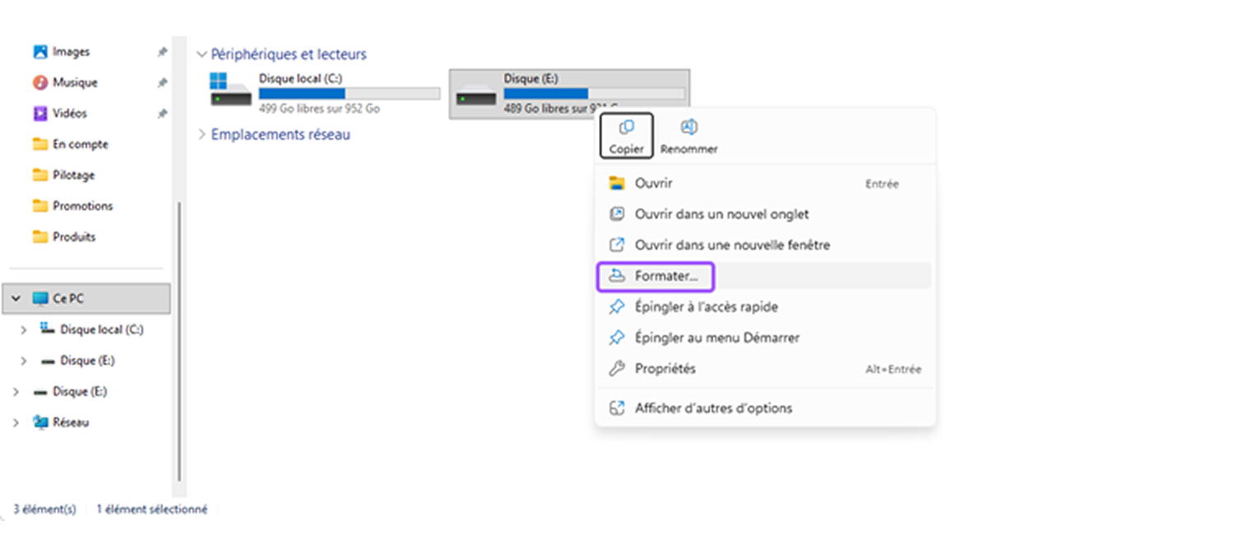1239x557 pixels.
Task: Open the Images folder in sidebar
Action: (x=71, y=52)
